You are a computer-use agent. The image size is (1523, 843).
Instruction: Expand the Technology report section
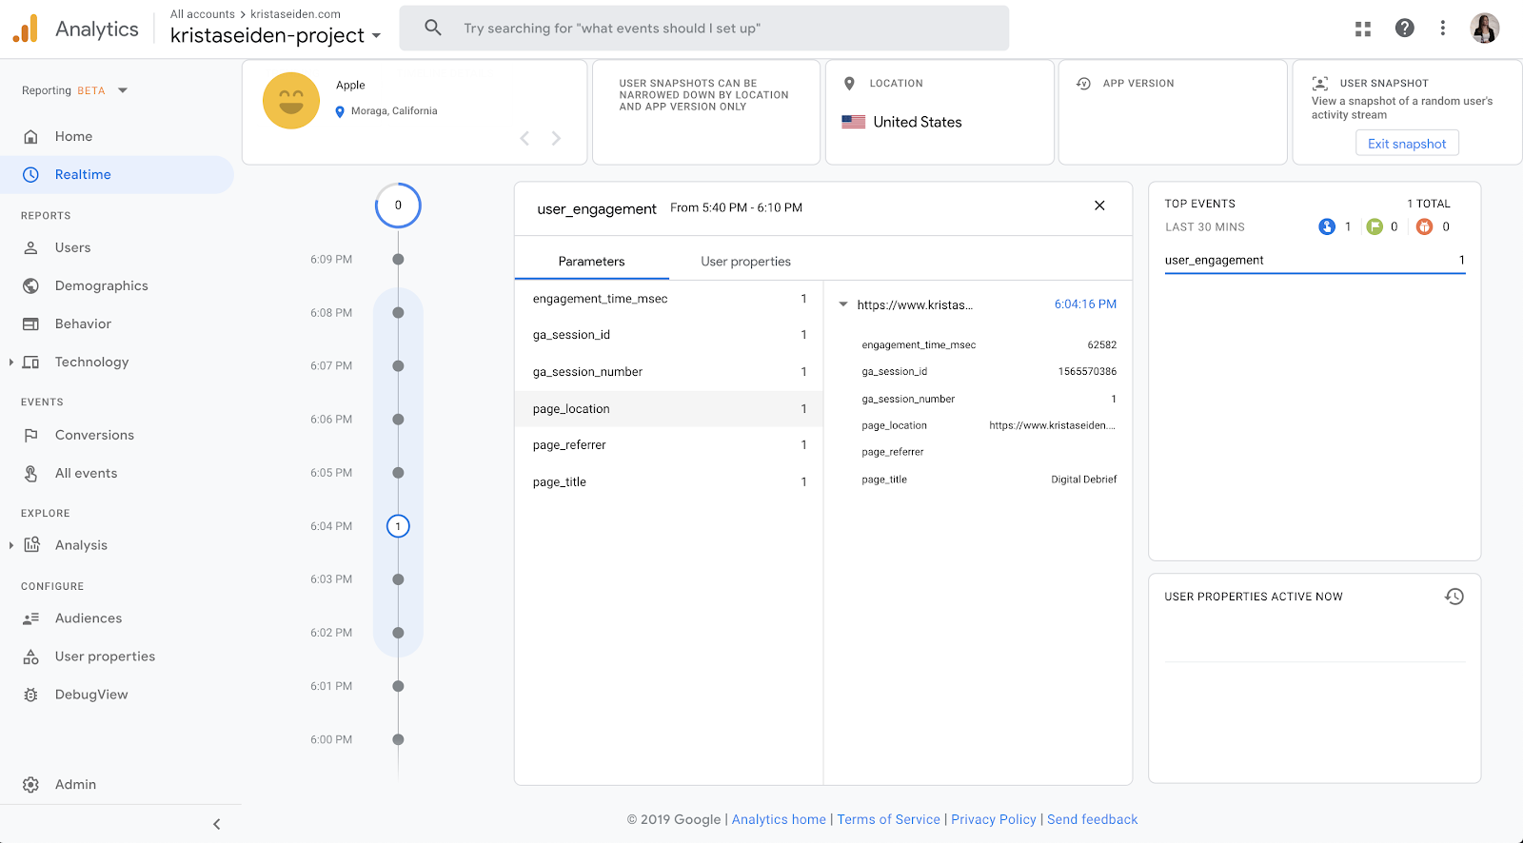click(x=11, y=363)
